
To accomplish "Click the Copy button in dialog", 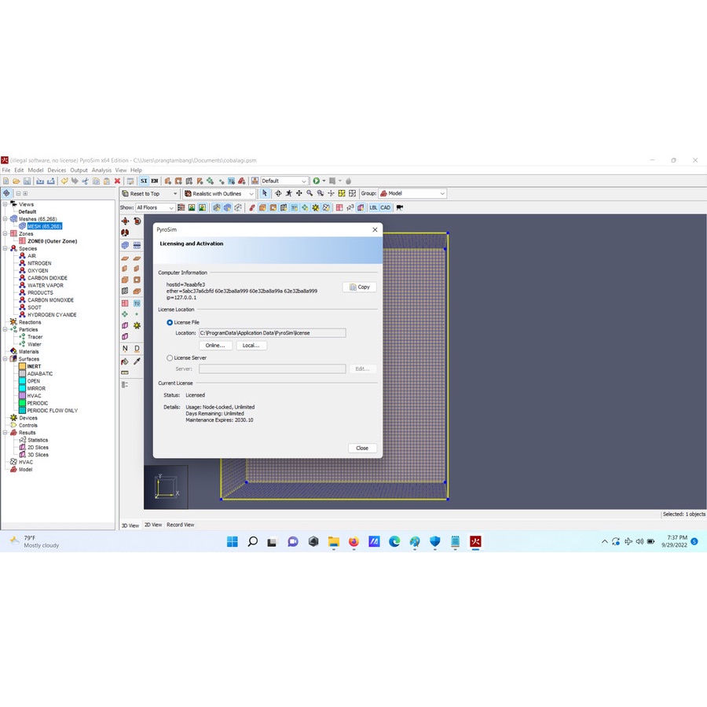I will pyautogui.click(x=359, y=288).
